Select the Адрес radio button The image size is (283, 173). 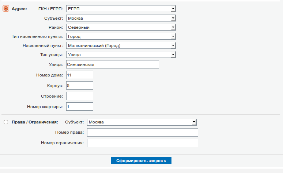6,9
